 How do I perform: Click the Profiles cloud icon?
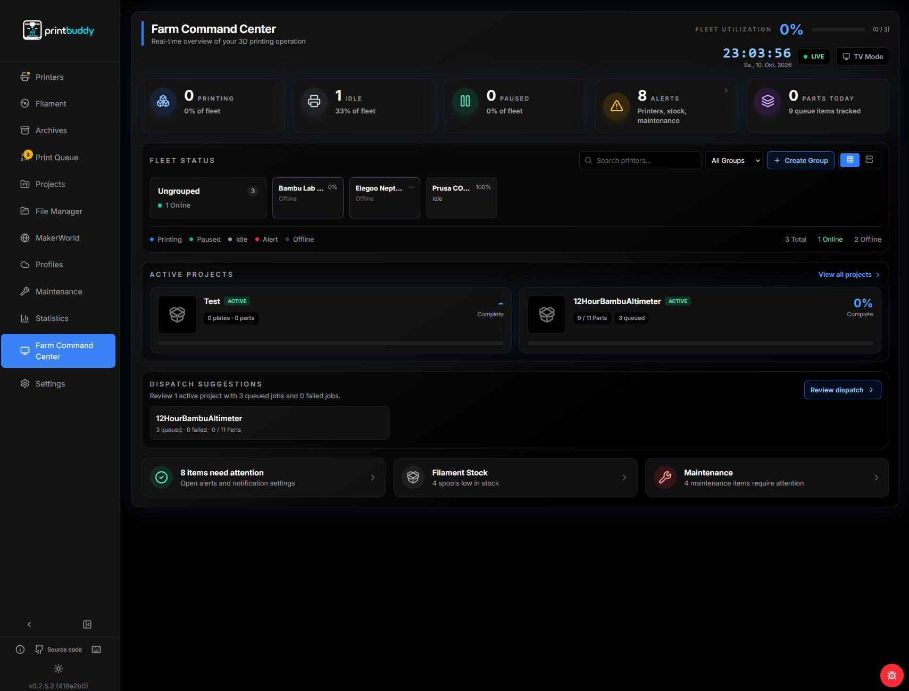pyautogui.click(x=25, y=264)
